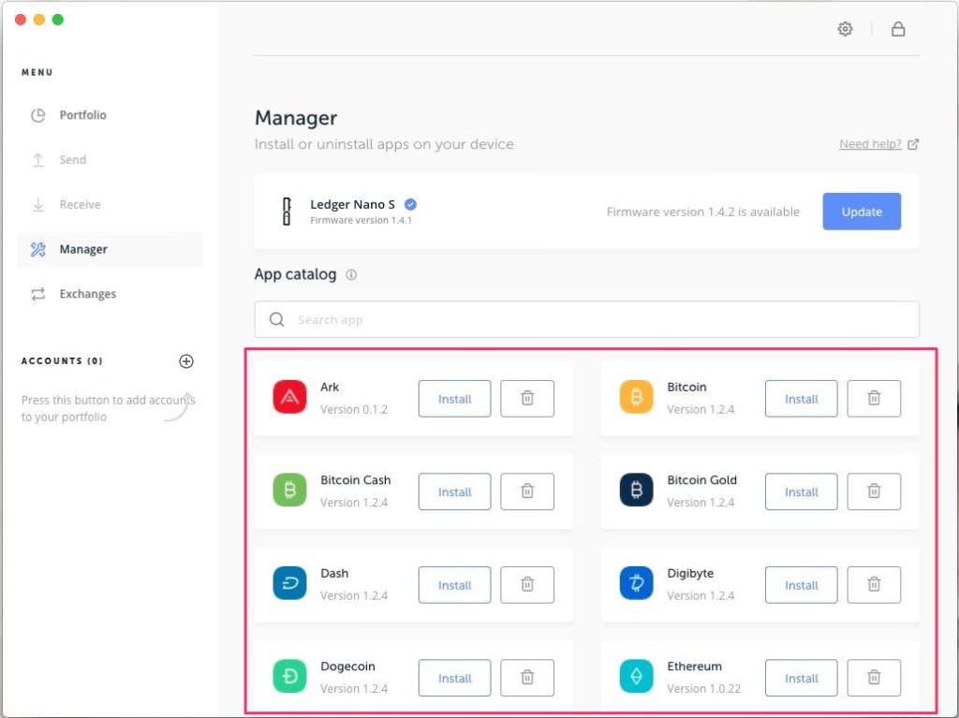The image size is (959, 718).
Task: Open the Need help? link
Action: point(871,144)
